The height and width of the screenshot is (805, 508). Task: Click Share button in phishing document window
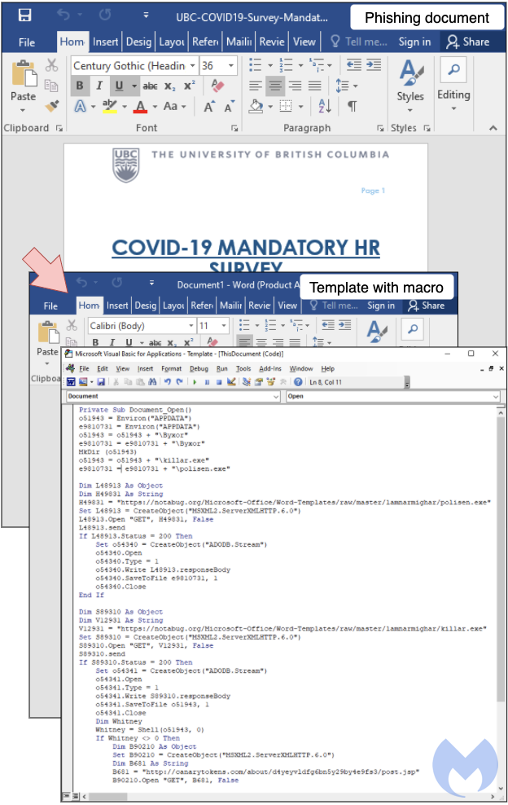[468, 42]
